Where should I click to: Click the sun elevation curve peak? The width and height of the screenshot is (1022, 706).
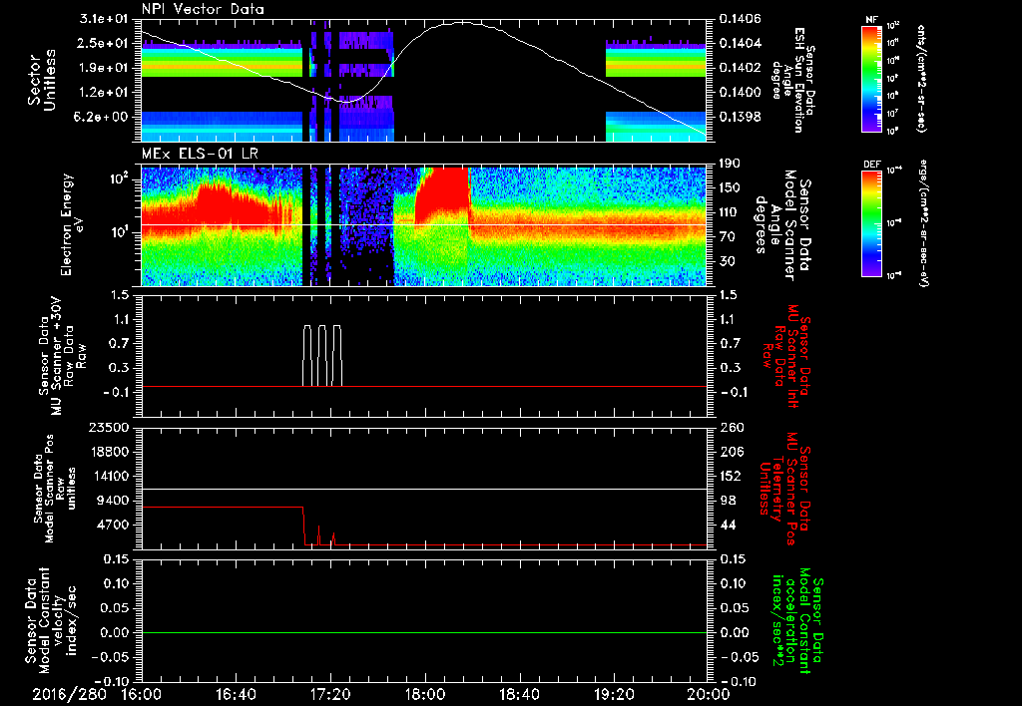(463, 22)
